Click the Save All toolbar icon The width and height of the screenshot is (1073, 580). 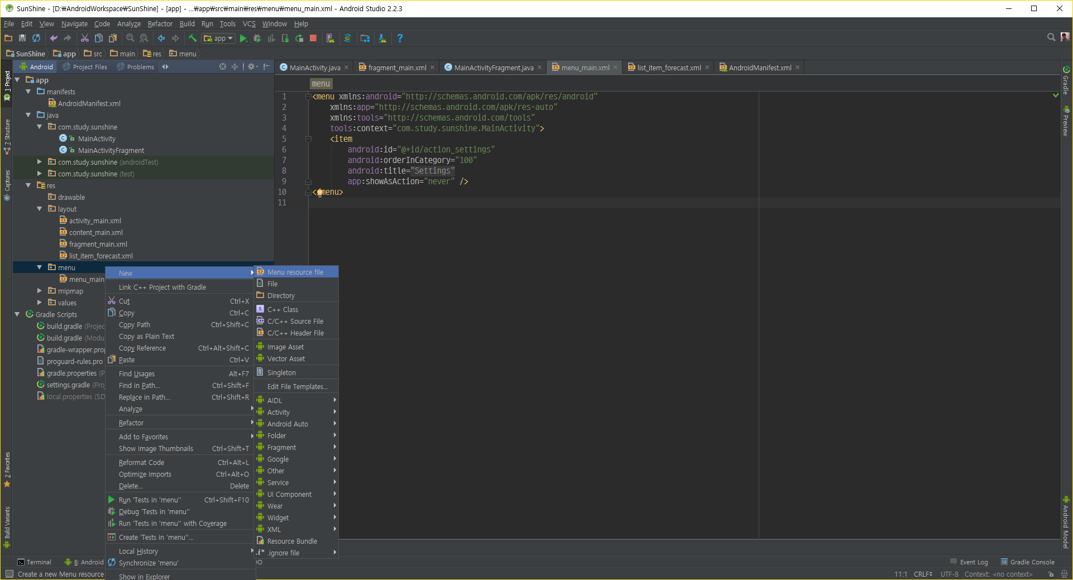(x=22, y=38)
